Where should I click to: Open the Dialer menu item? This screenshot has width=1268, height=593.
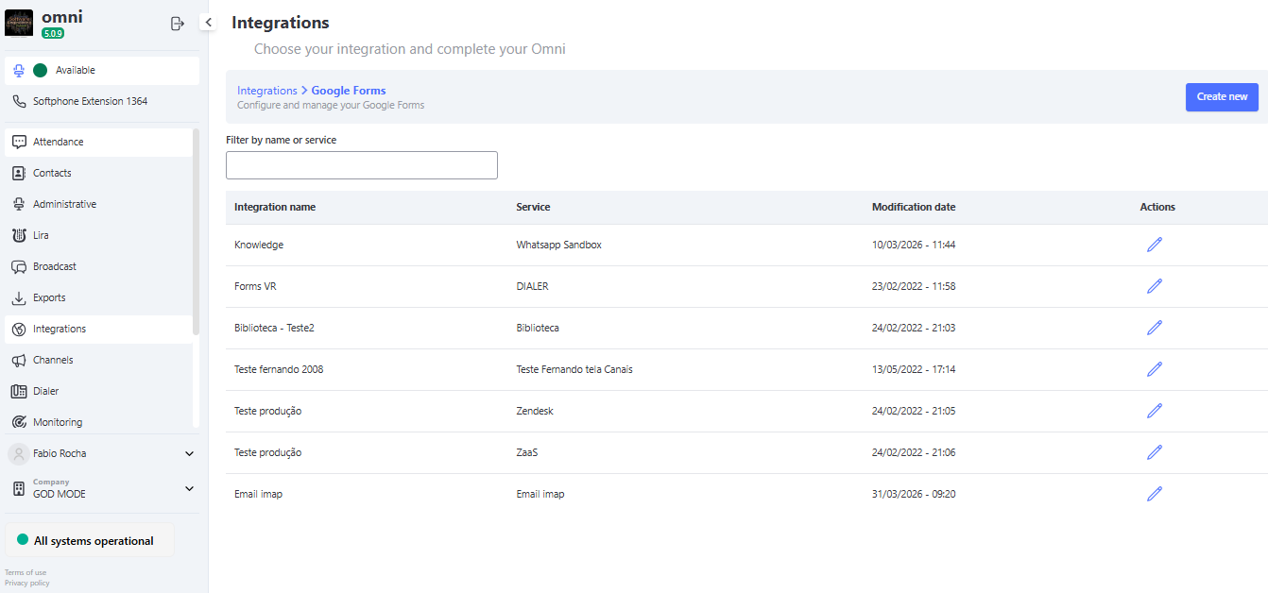coord(98,391)
